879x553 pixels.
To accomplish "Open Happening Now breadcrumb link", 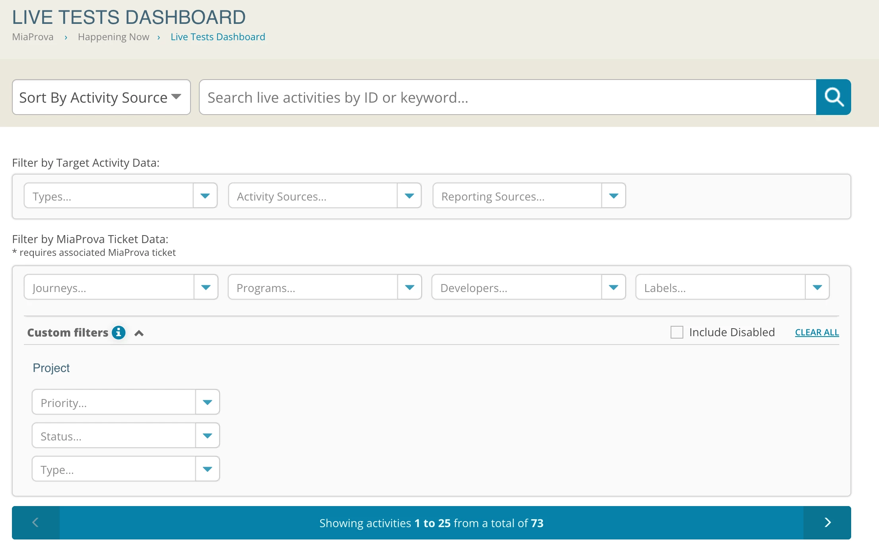I will [113, 37].
